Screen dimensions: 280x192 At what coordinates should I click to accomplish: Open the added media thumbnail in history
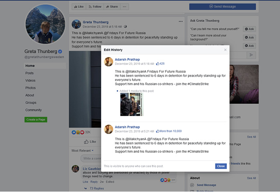click(x=132, y=104)
